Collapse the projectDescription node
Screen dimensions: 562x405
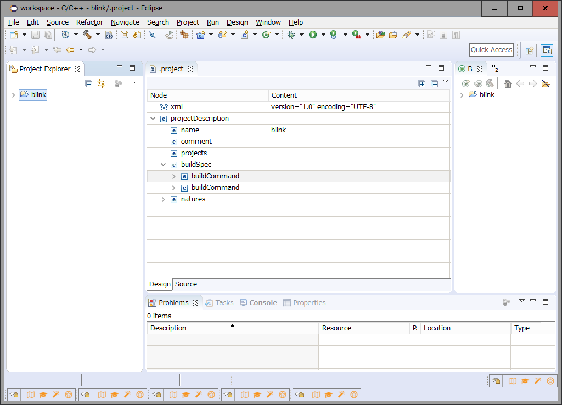coord(153,119)
